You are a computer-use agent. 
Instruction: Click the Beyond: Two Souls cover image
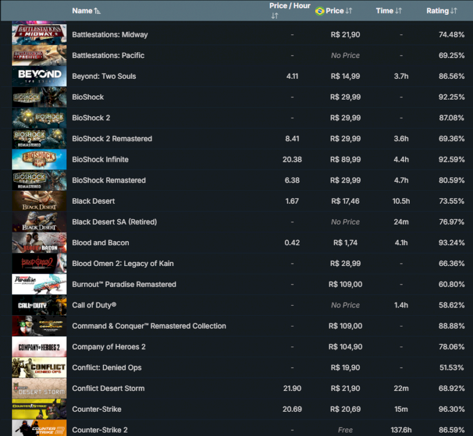click(39, 76)
